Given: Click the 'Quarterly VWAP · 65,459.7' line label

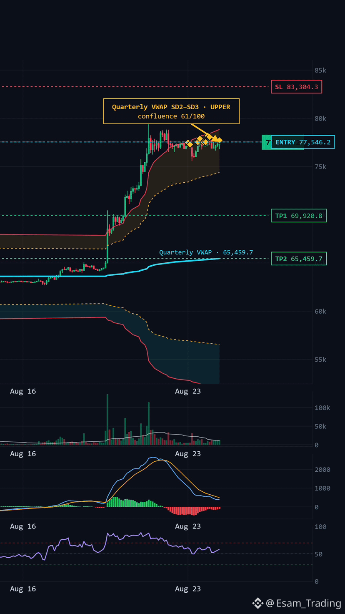Looking at the screenshot, I should point(206,252).
